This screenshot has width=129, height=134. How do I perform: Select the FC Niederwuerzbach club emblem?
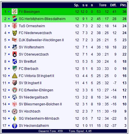pyautogui.click(x=15, y=33)
